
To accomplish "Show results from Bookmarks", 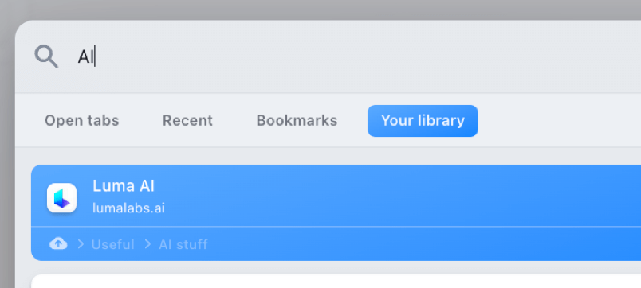I will point(297,121).
